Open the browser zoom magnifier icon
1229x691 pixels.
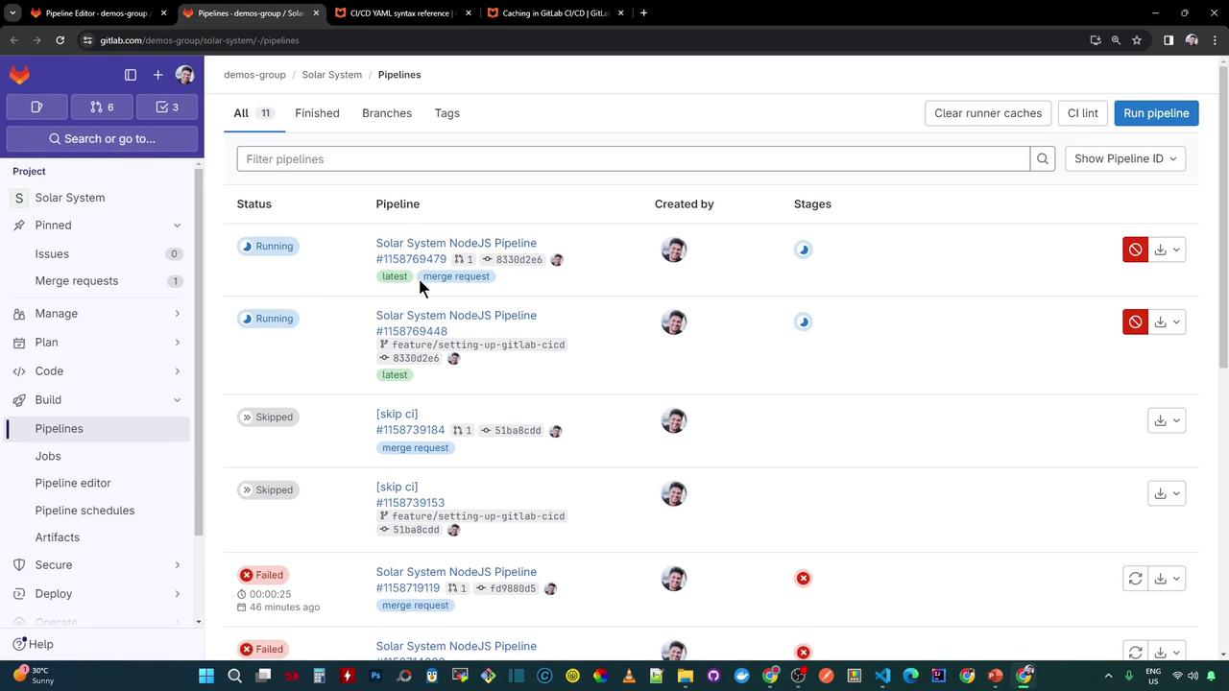(1116, 40)
